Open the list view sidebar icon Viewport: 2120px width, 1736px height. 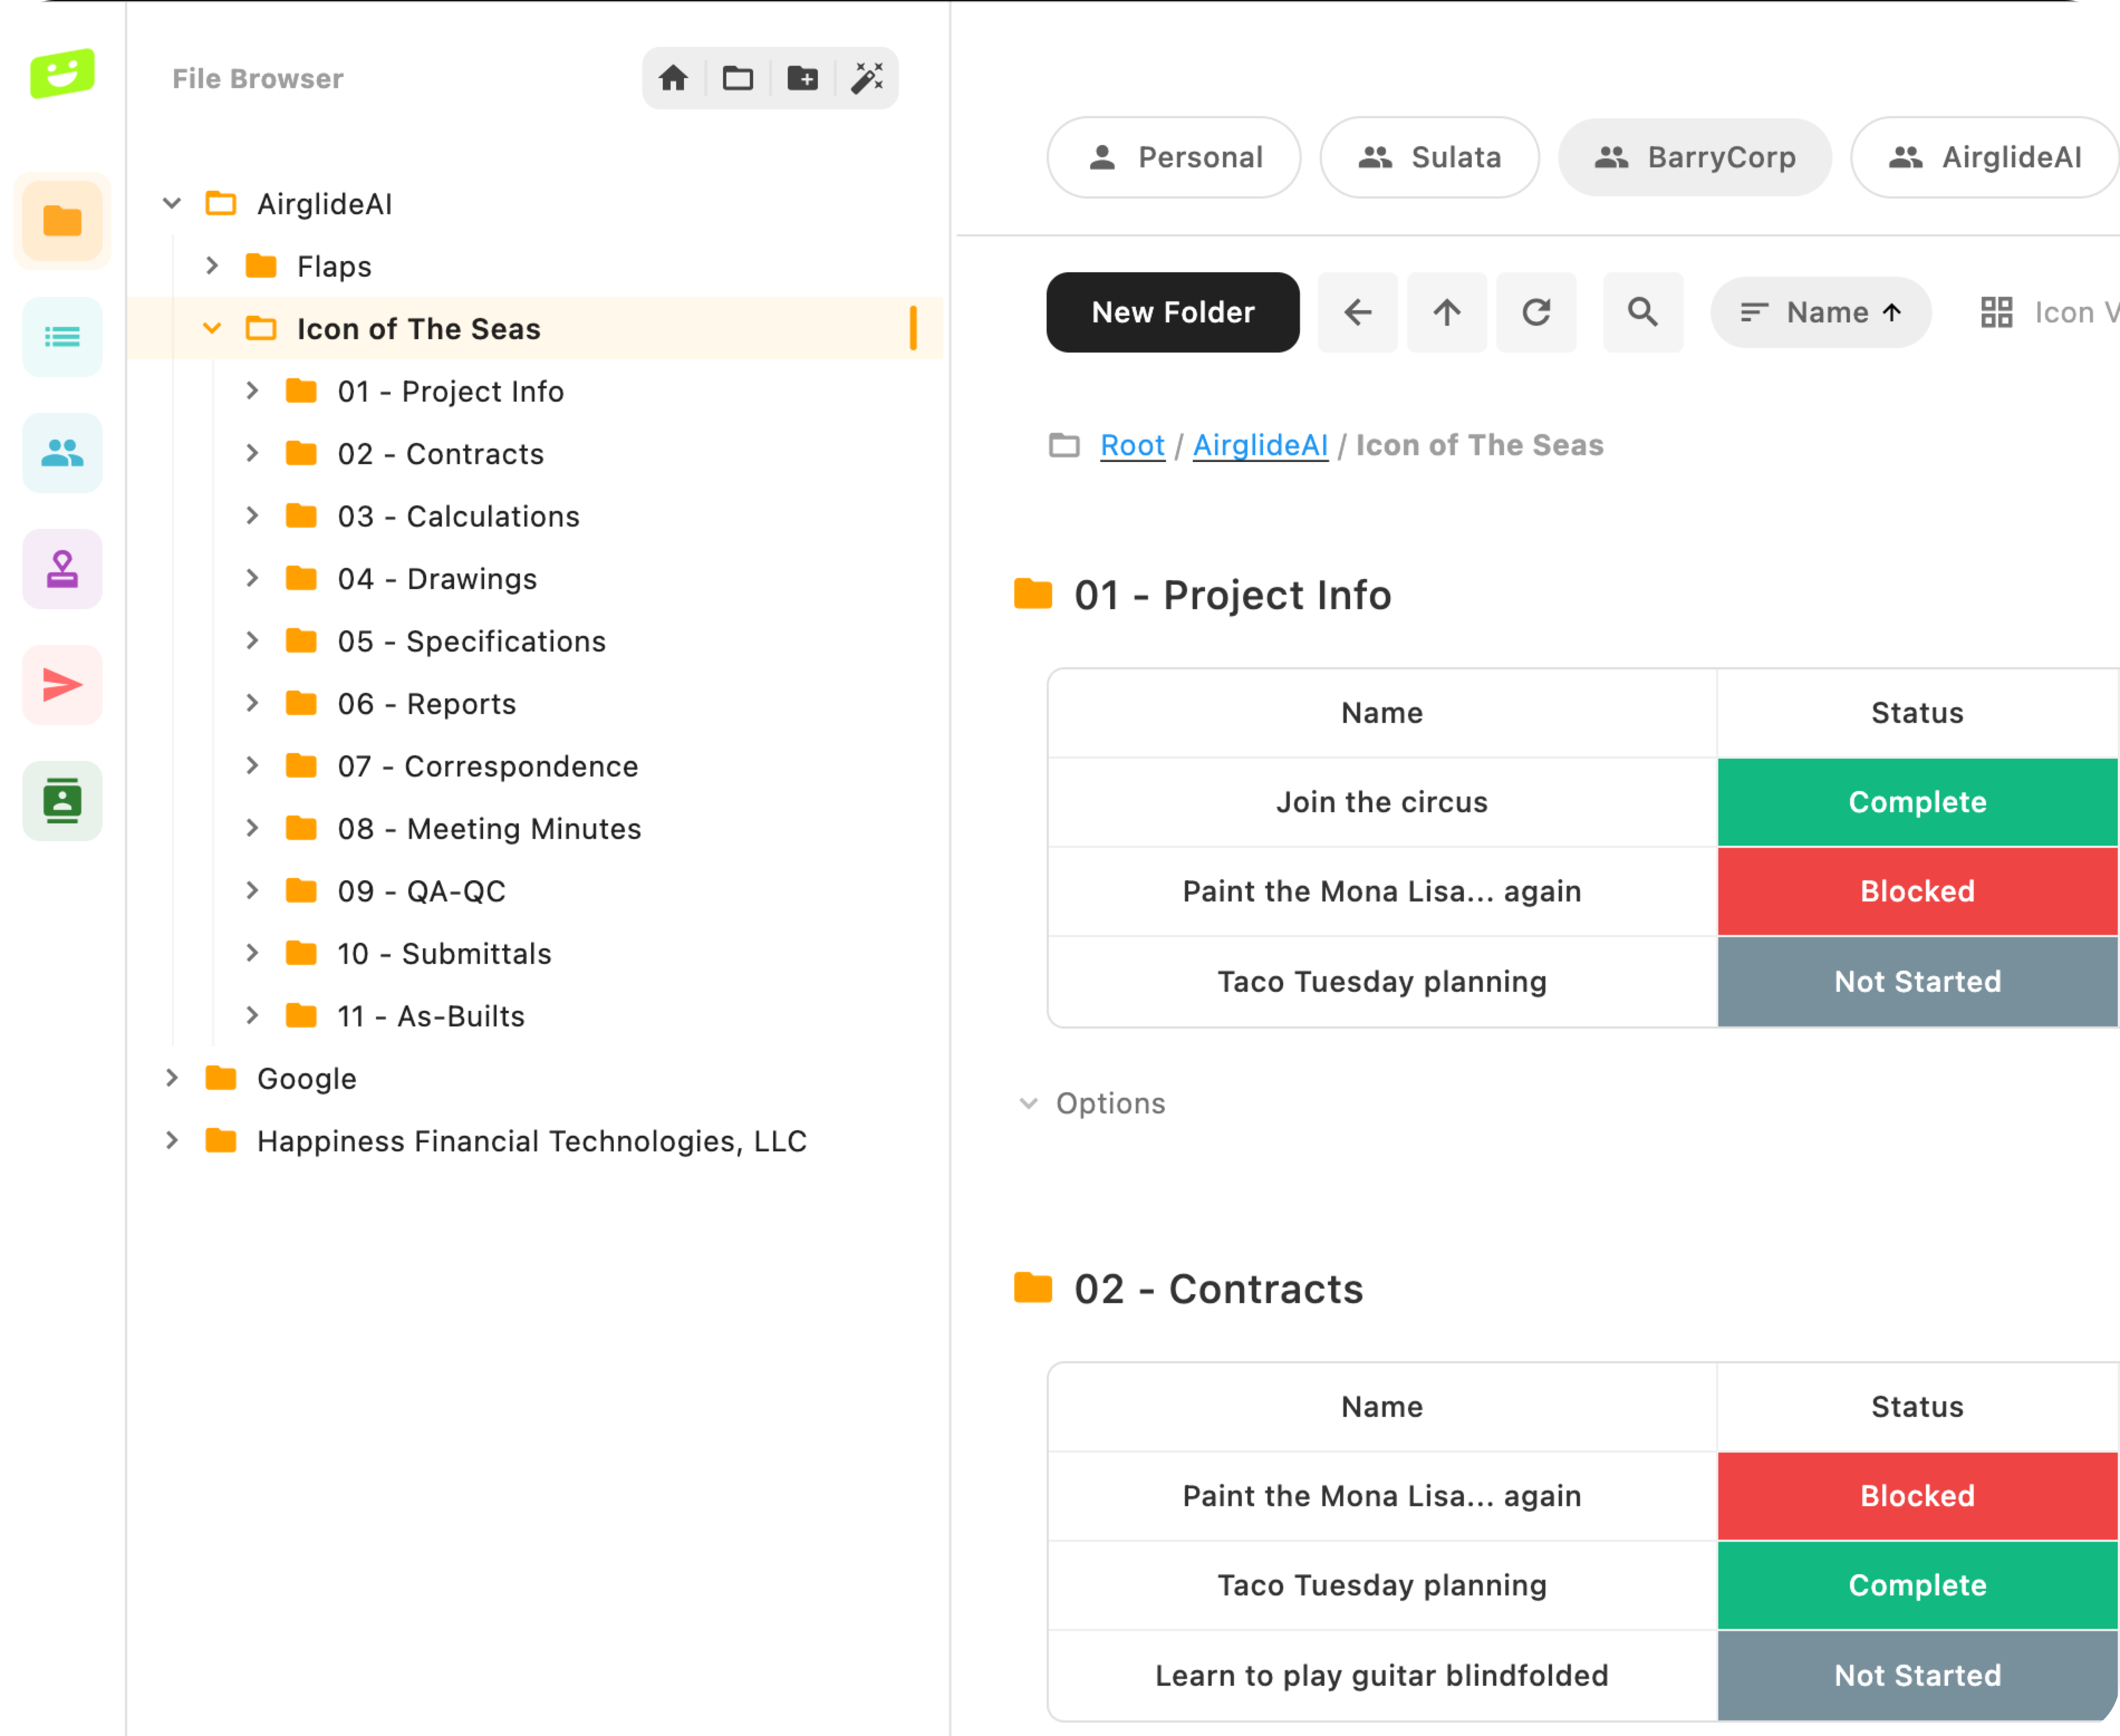point(62,337)
